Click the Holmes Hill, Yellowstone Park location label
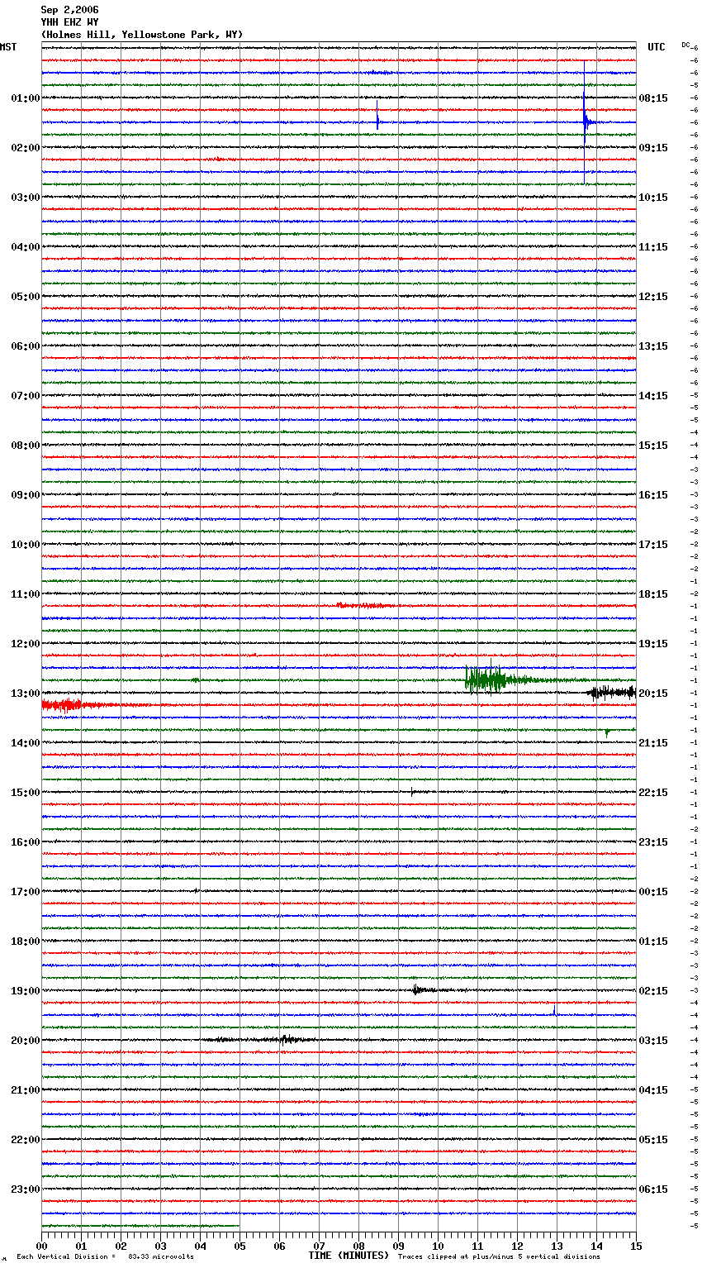Image resolution: width=702 pixels, height=1268 pixels. (142, 35)
